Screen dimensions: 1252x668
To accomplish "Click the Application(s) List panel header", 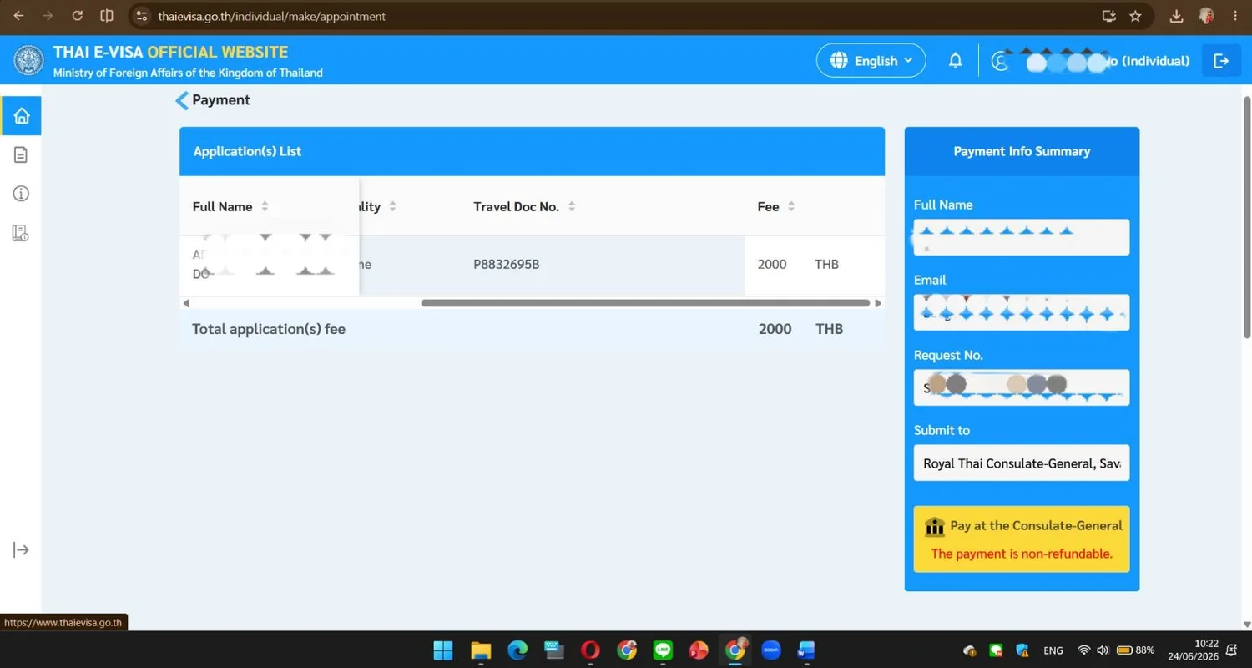I will pos(532,151).
